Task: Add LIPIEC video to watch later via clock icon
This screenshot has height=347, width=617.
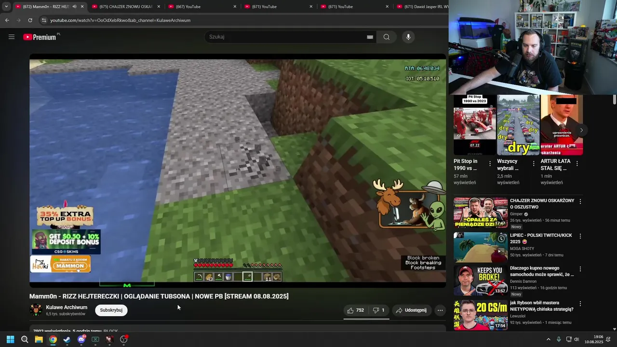Action: [x=501, y=239]
